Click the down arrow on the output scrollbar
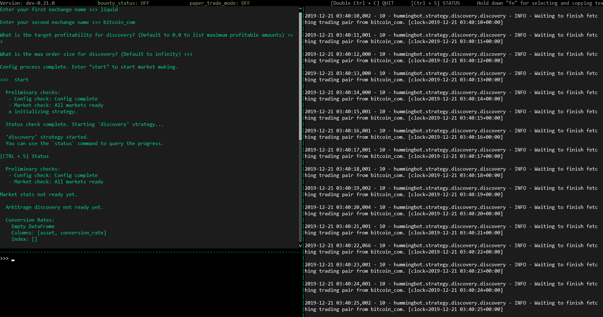The image size is (603, 317). (x=300, y=246)
